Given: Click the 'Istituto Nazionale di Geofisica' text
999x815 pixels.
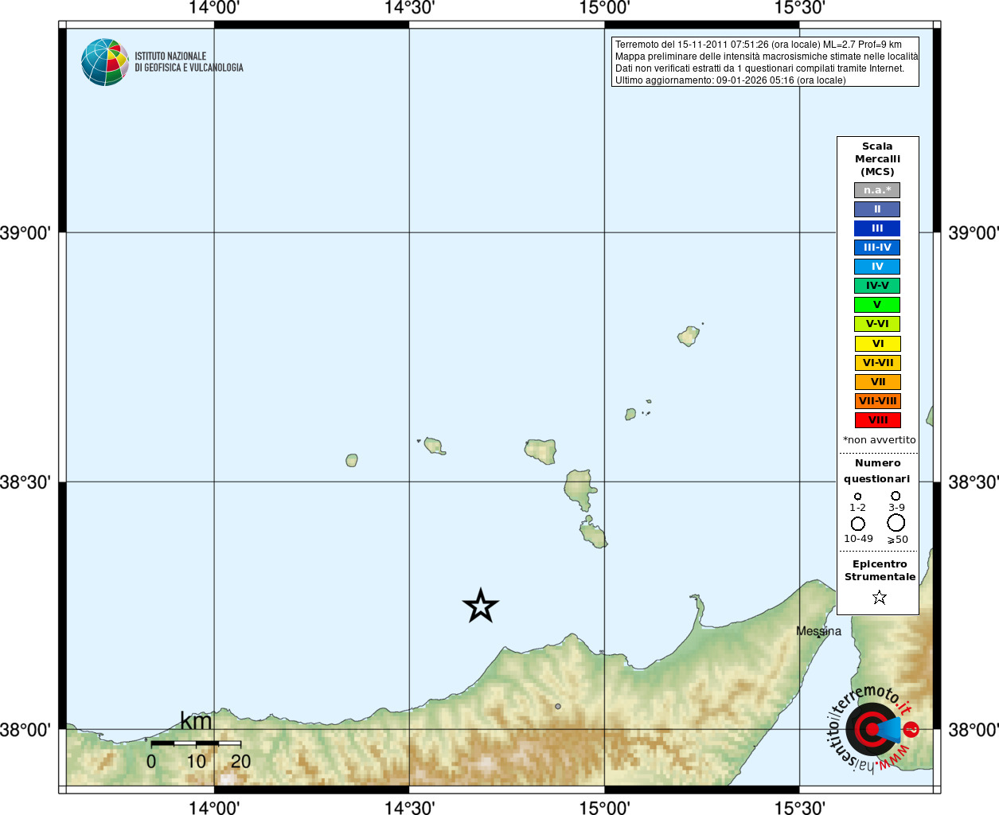Looking at the screenshot, I should pos(189,62).
